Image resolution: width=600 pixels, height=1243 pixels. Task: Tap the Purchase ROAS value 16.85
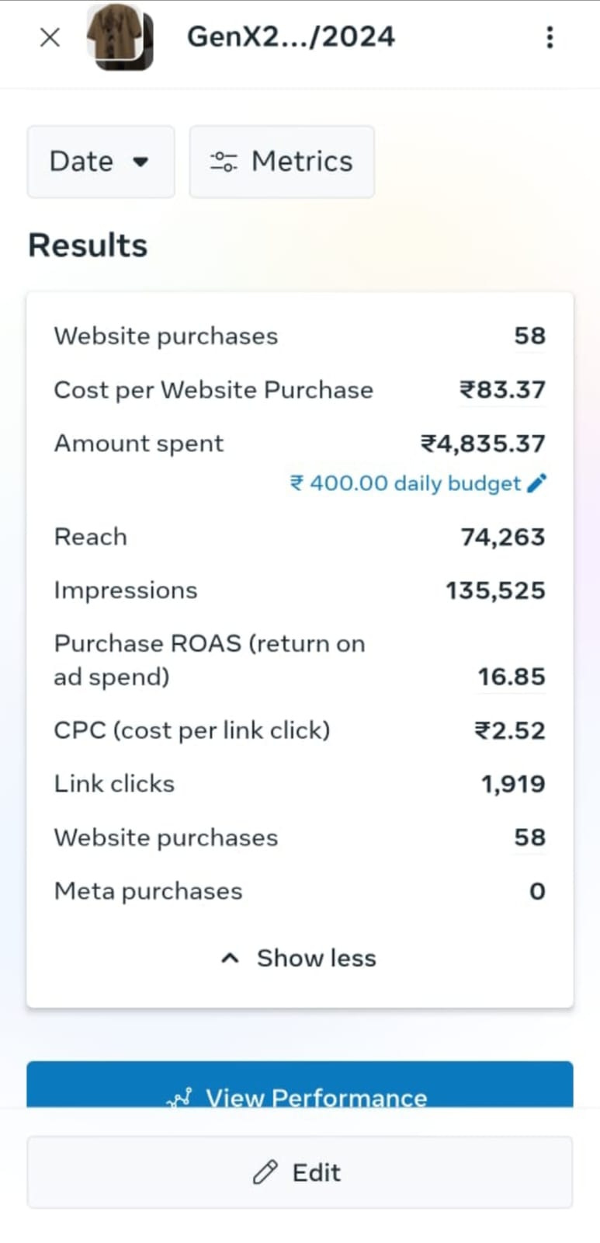(511, 677)
